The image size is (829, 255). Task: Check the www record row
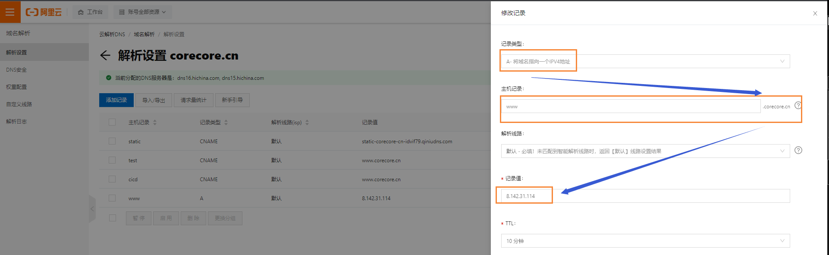112,198
